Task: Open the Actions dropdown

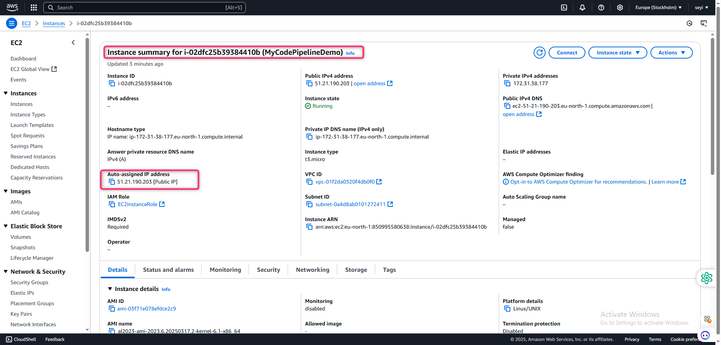Action: [671, 53]
